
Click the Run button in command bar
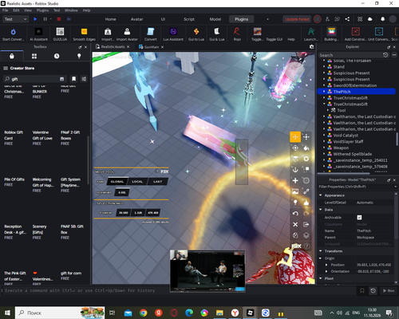point(389,290)
